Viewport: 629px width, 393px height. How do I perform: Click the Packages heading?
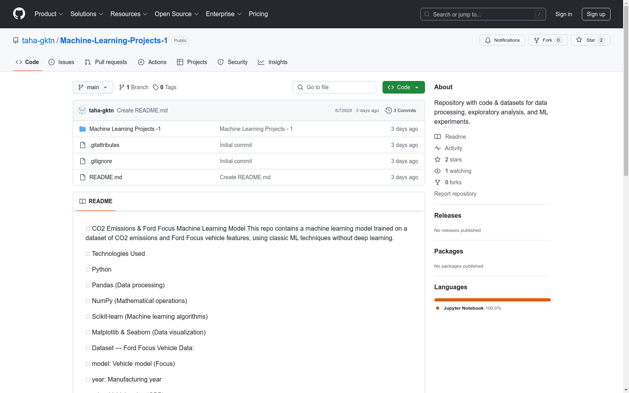[449, 251]
